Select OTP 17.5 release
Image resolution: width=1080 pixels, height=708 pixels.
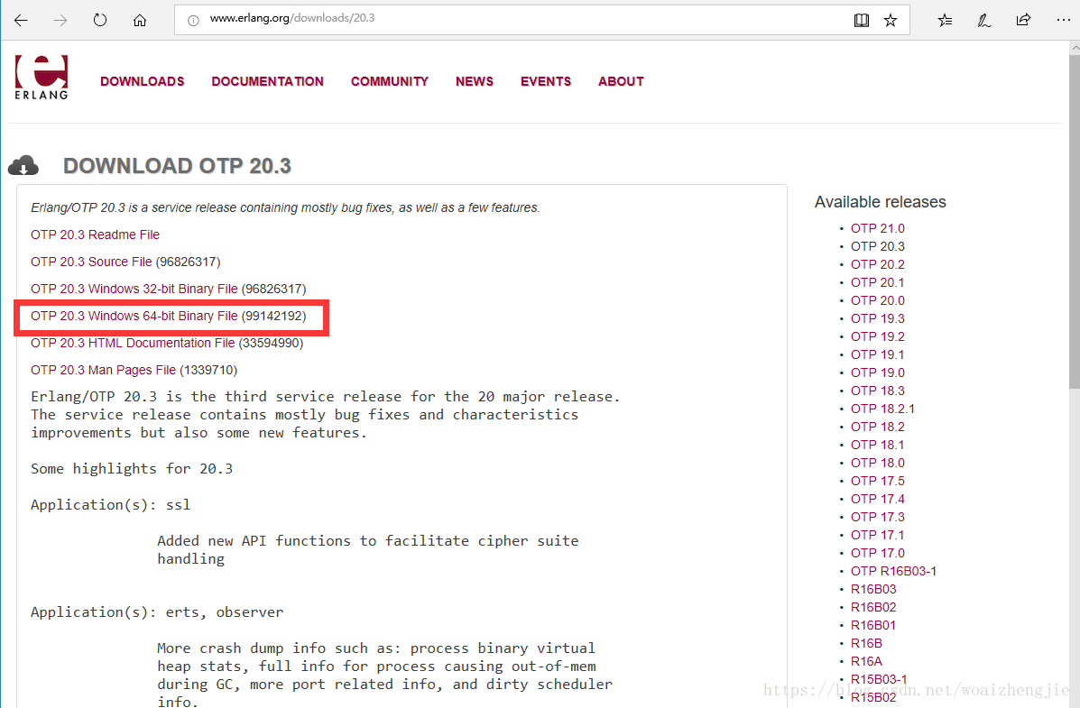(x=878, y=481)
